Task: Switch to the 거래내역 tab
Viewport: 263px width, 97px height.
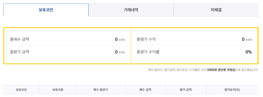Action: coord(131,10)
